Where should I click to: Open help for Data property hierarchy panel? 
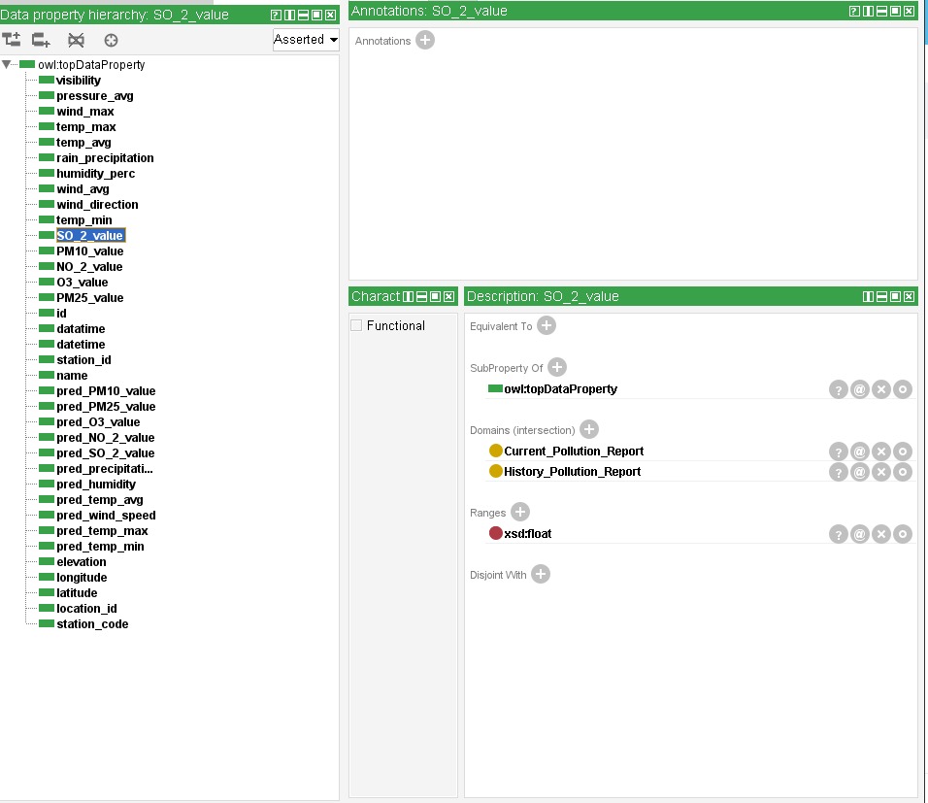(x=276, y=15)
